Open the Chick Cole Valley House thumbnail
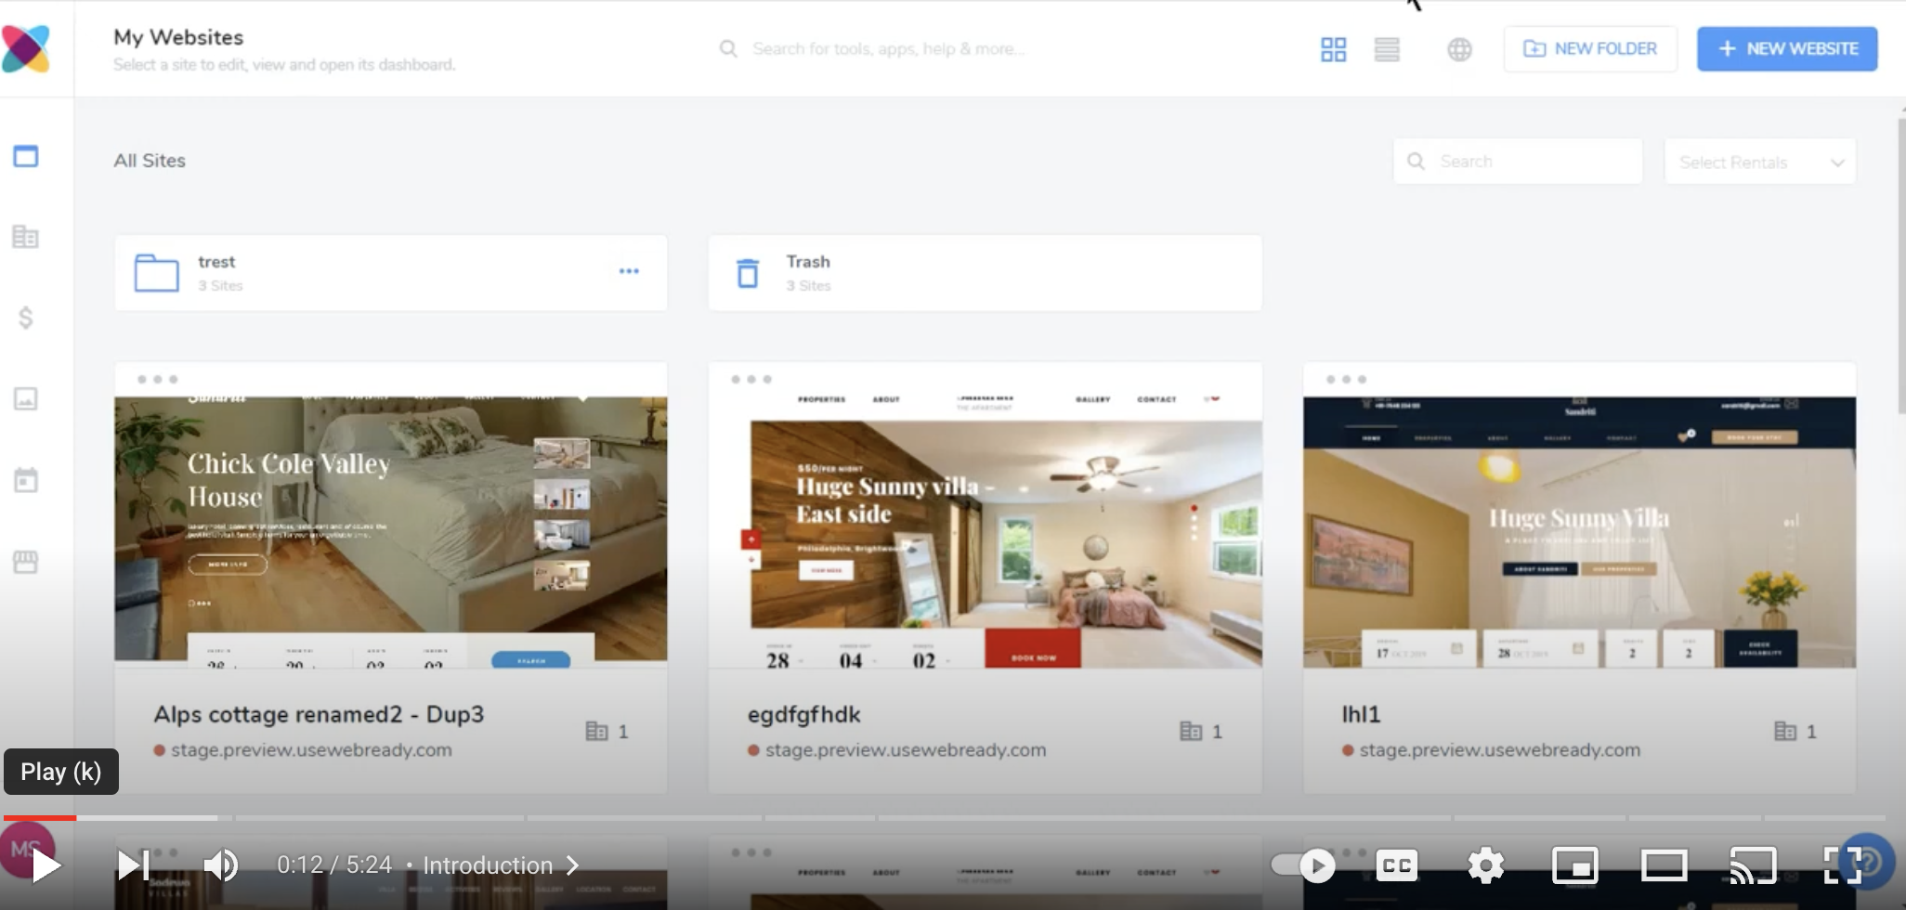Image resolution: width=1906 pixels, height=910 pixels. pyautogui.click(x=390, y=529)
